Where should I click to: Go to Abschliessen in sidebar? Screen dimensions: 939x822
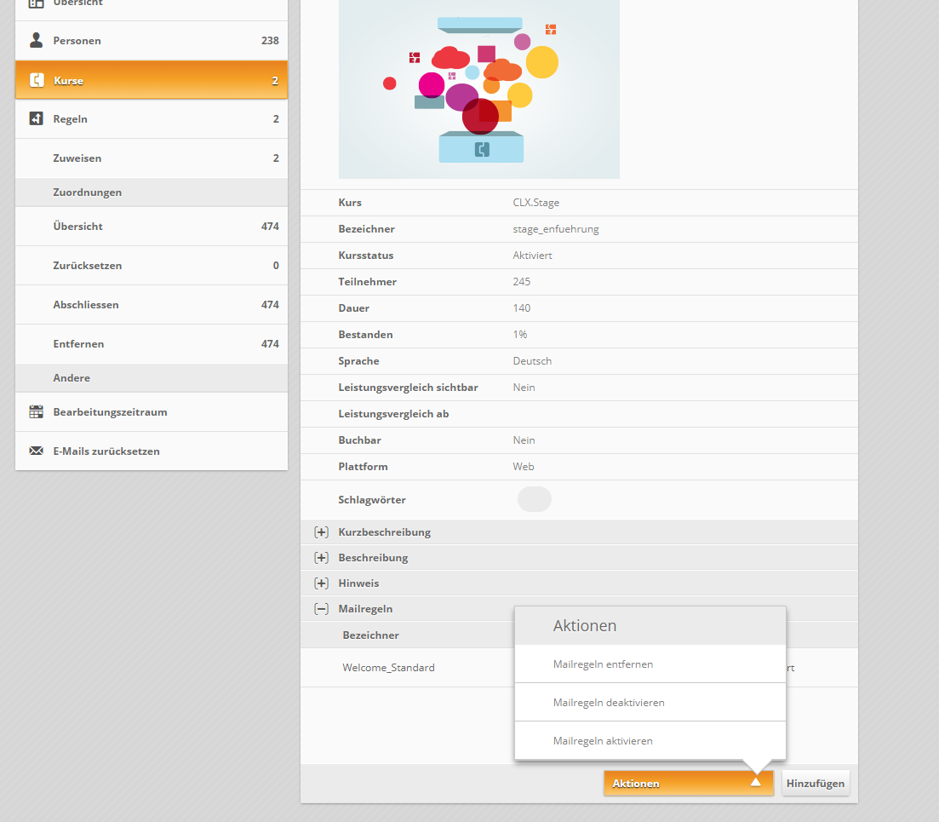85,305
